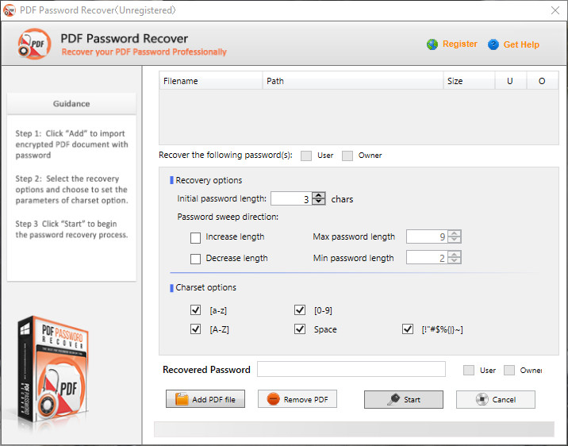Image resolution: width=568 pixels, height=446 pixels.
Task: Click the Cancel button
Action: (496, 399)
